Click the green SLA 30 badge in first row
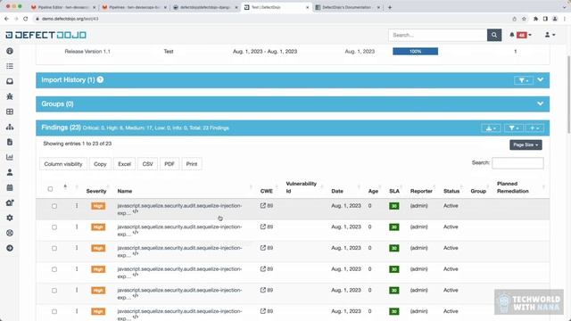This screenshot has height=321, width=571. coord(393,206)
